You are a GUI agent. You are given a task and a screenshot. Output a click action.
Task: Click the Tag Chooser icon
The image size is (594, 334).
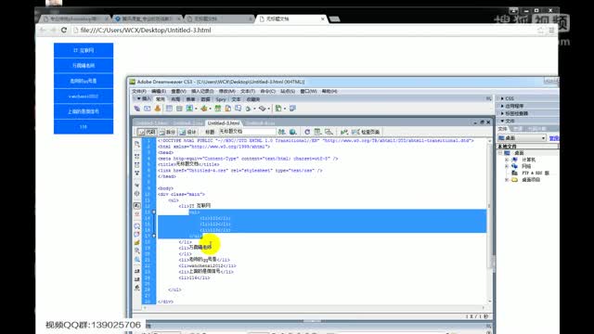click(292, 109)
